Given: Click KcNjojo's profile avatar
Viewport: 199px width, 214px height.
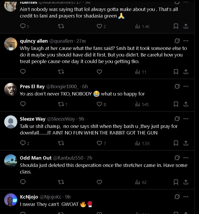Looking at the screenshot, I should pos(11,200).
